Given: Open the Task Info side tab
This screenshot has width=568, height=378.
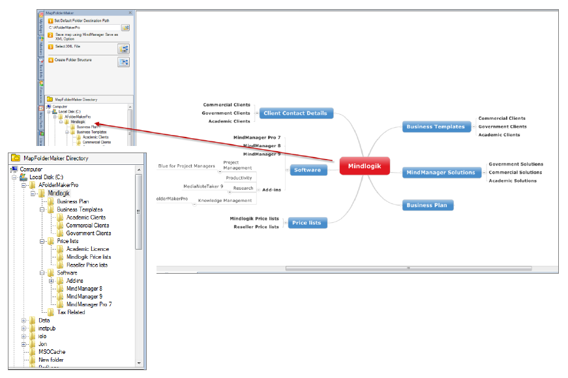Looking at the screenshot, I should tap(41, 69).
